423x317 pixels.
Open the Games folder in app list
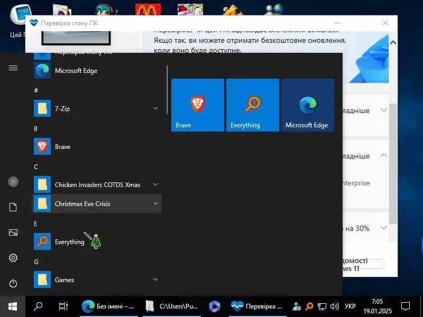pyautogui.click(x=97, y=280)
